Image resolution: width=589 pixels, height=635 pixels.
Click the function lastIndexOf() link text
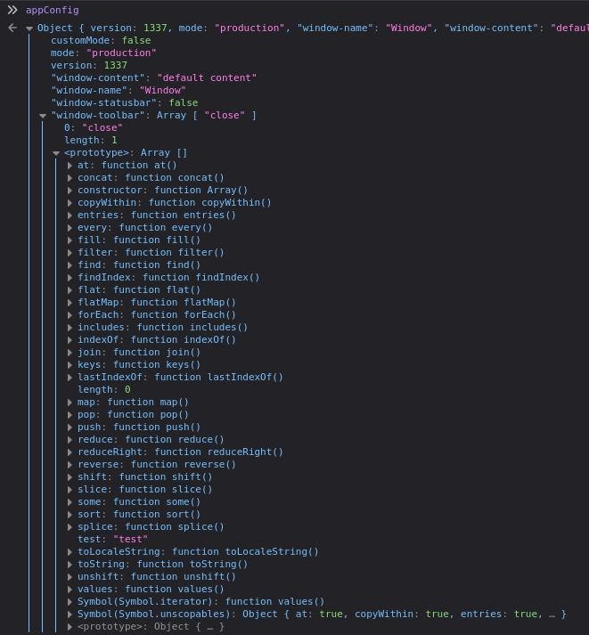coord(218,378)
